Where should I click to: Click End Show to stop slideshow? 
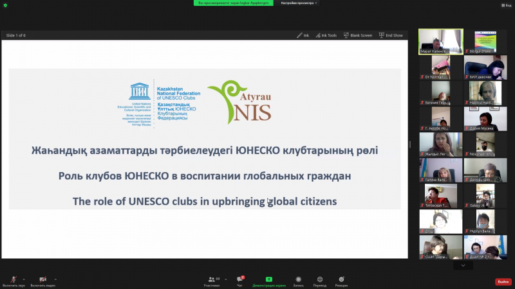pos(391,35)
